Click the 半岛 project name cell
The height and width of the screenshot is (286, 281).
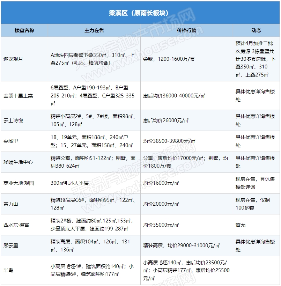24,270
